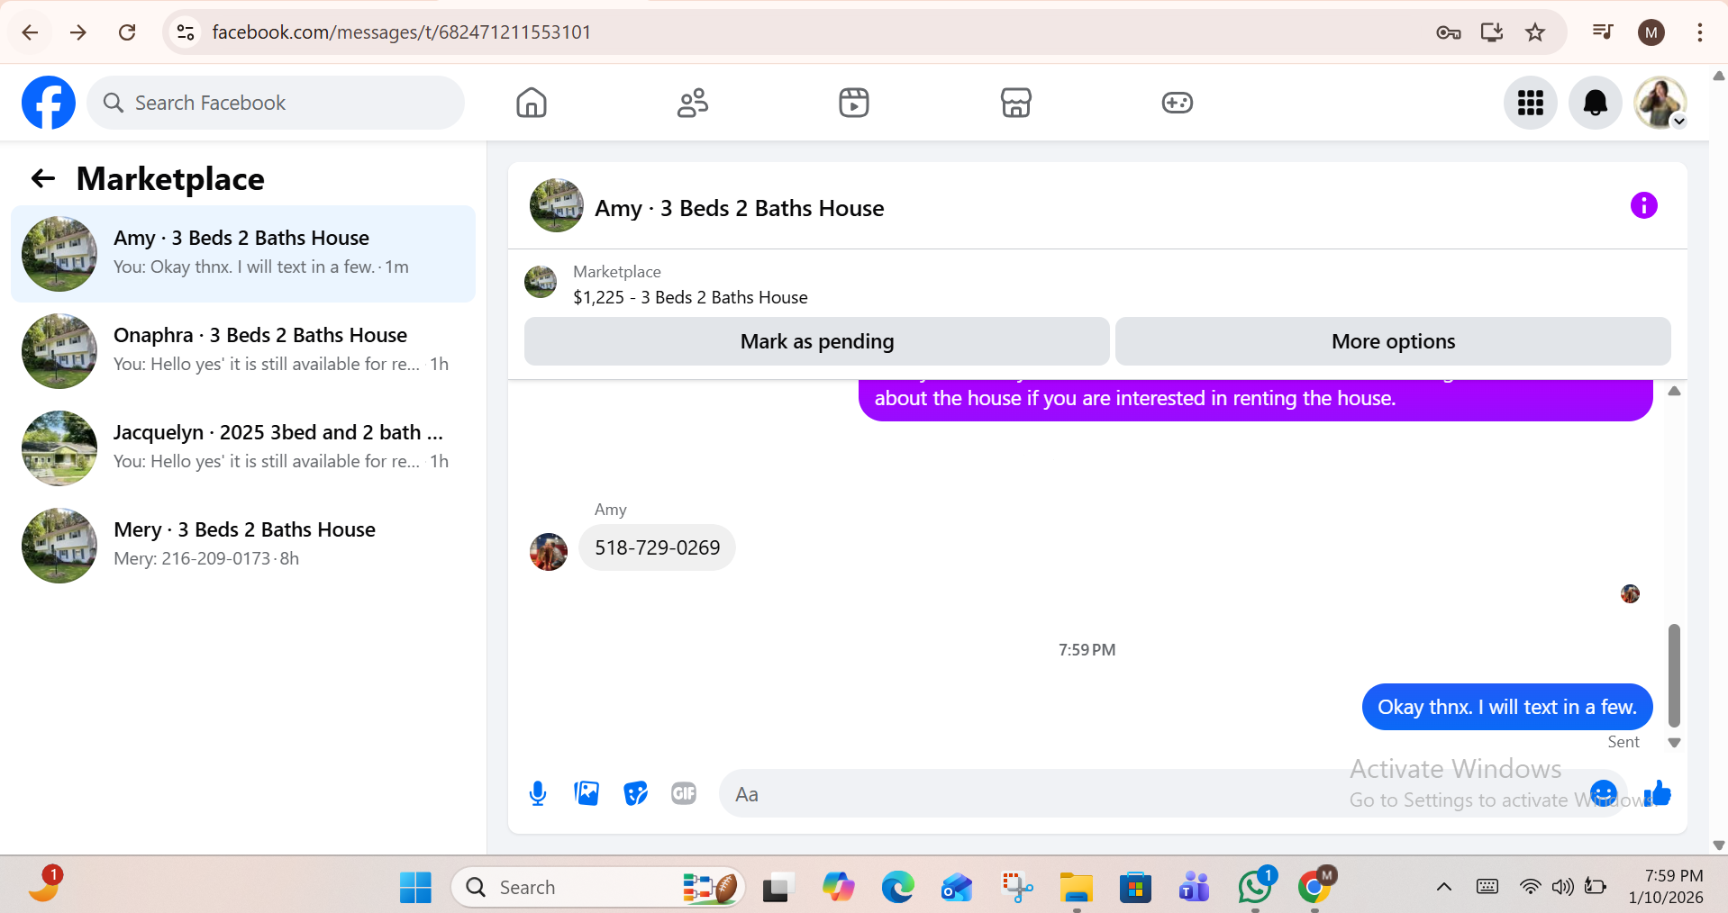
Task: Open WhatsApp from the taskbar
Action: point(1255,887)
